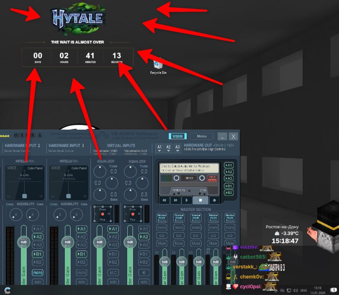Open the A2 hardware out device dropdown
The width and height of the screenshot is (339, 295).
coord(168,147)
